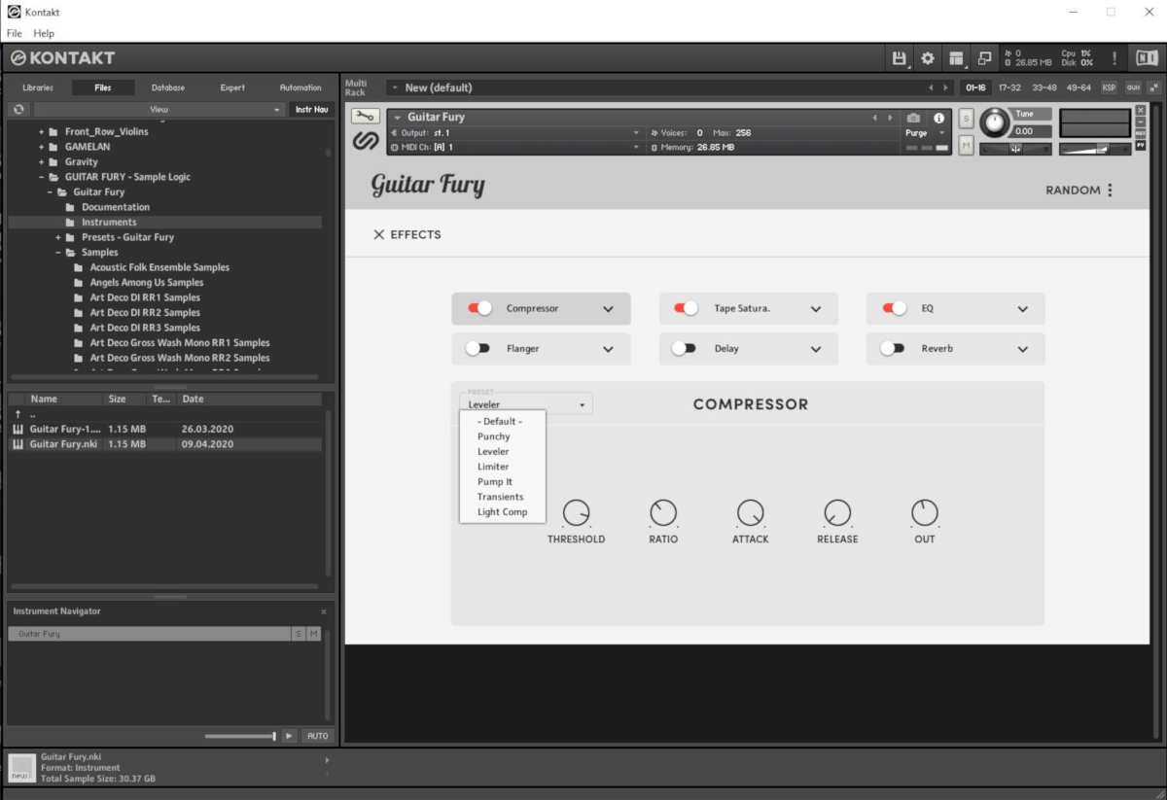The image size is (1167, 800).
Task: Click the AUTO preview button
Action: 318,736
